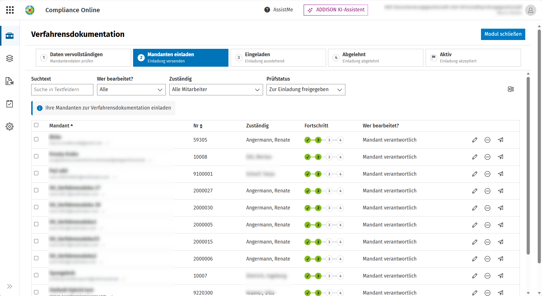Open the Prüfstatus dropdown
542x296 pixels.
[306, 90]
